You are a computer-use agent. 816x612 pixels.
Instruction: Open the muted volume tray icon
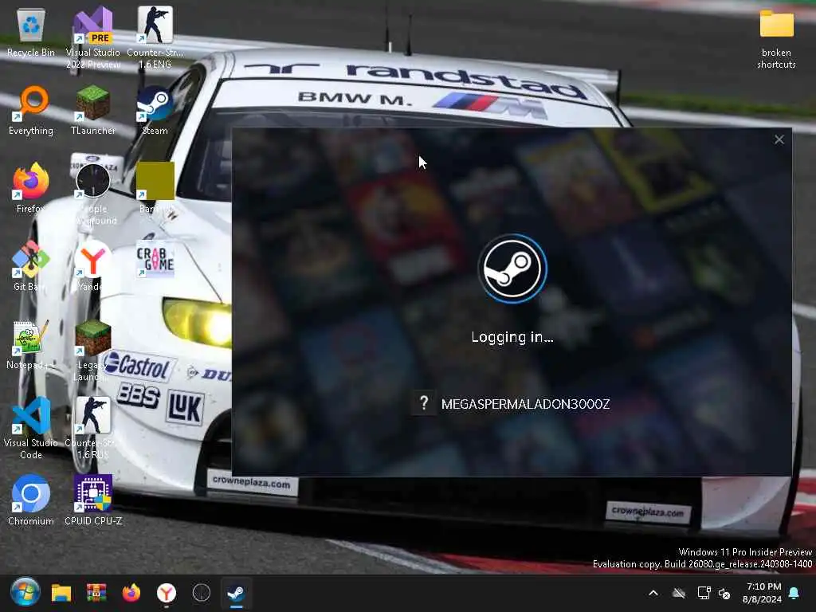tap(724, 593)
